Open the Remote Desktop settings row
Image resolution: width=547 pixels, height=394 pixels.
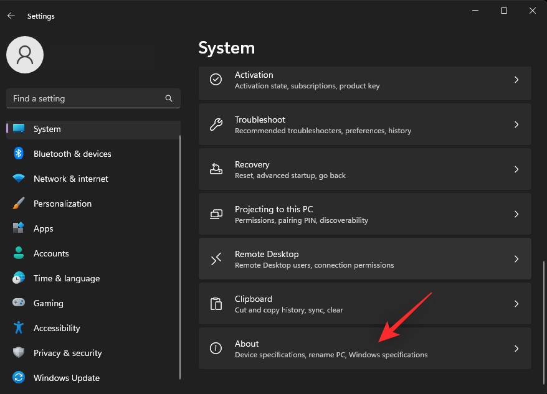pos(365,258)
